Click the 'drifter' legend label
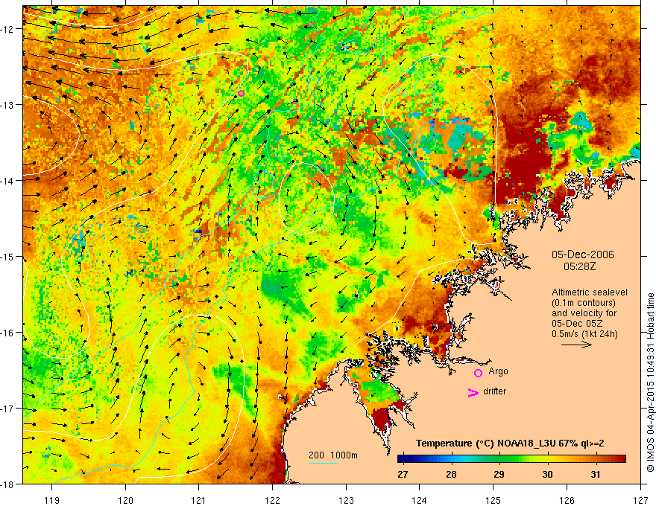Viewport: 656px width, 506px height. (494, 391)
